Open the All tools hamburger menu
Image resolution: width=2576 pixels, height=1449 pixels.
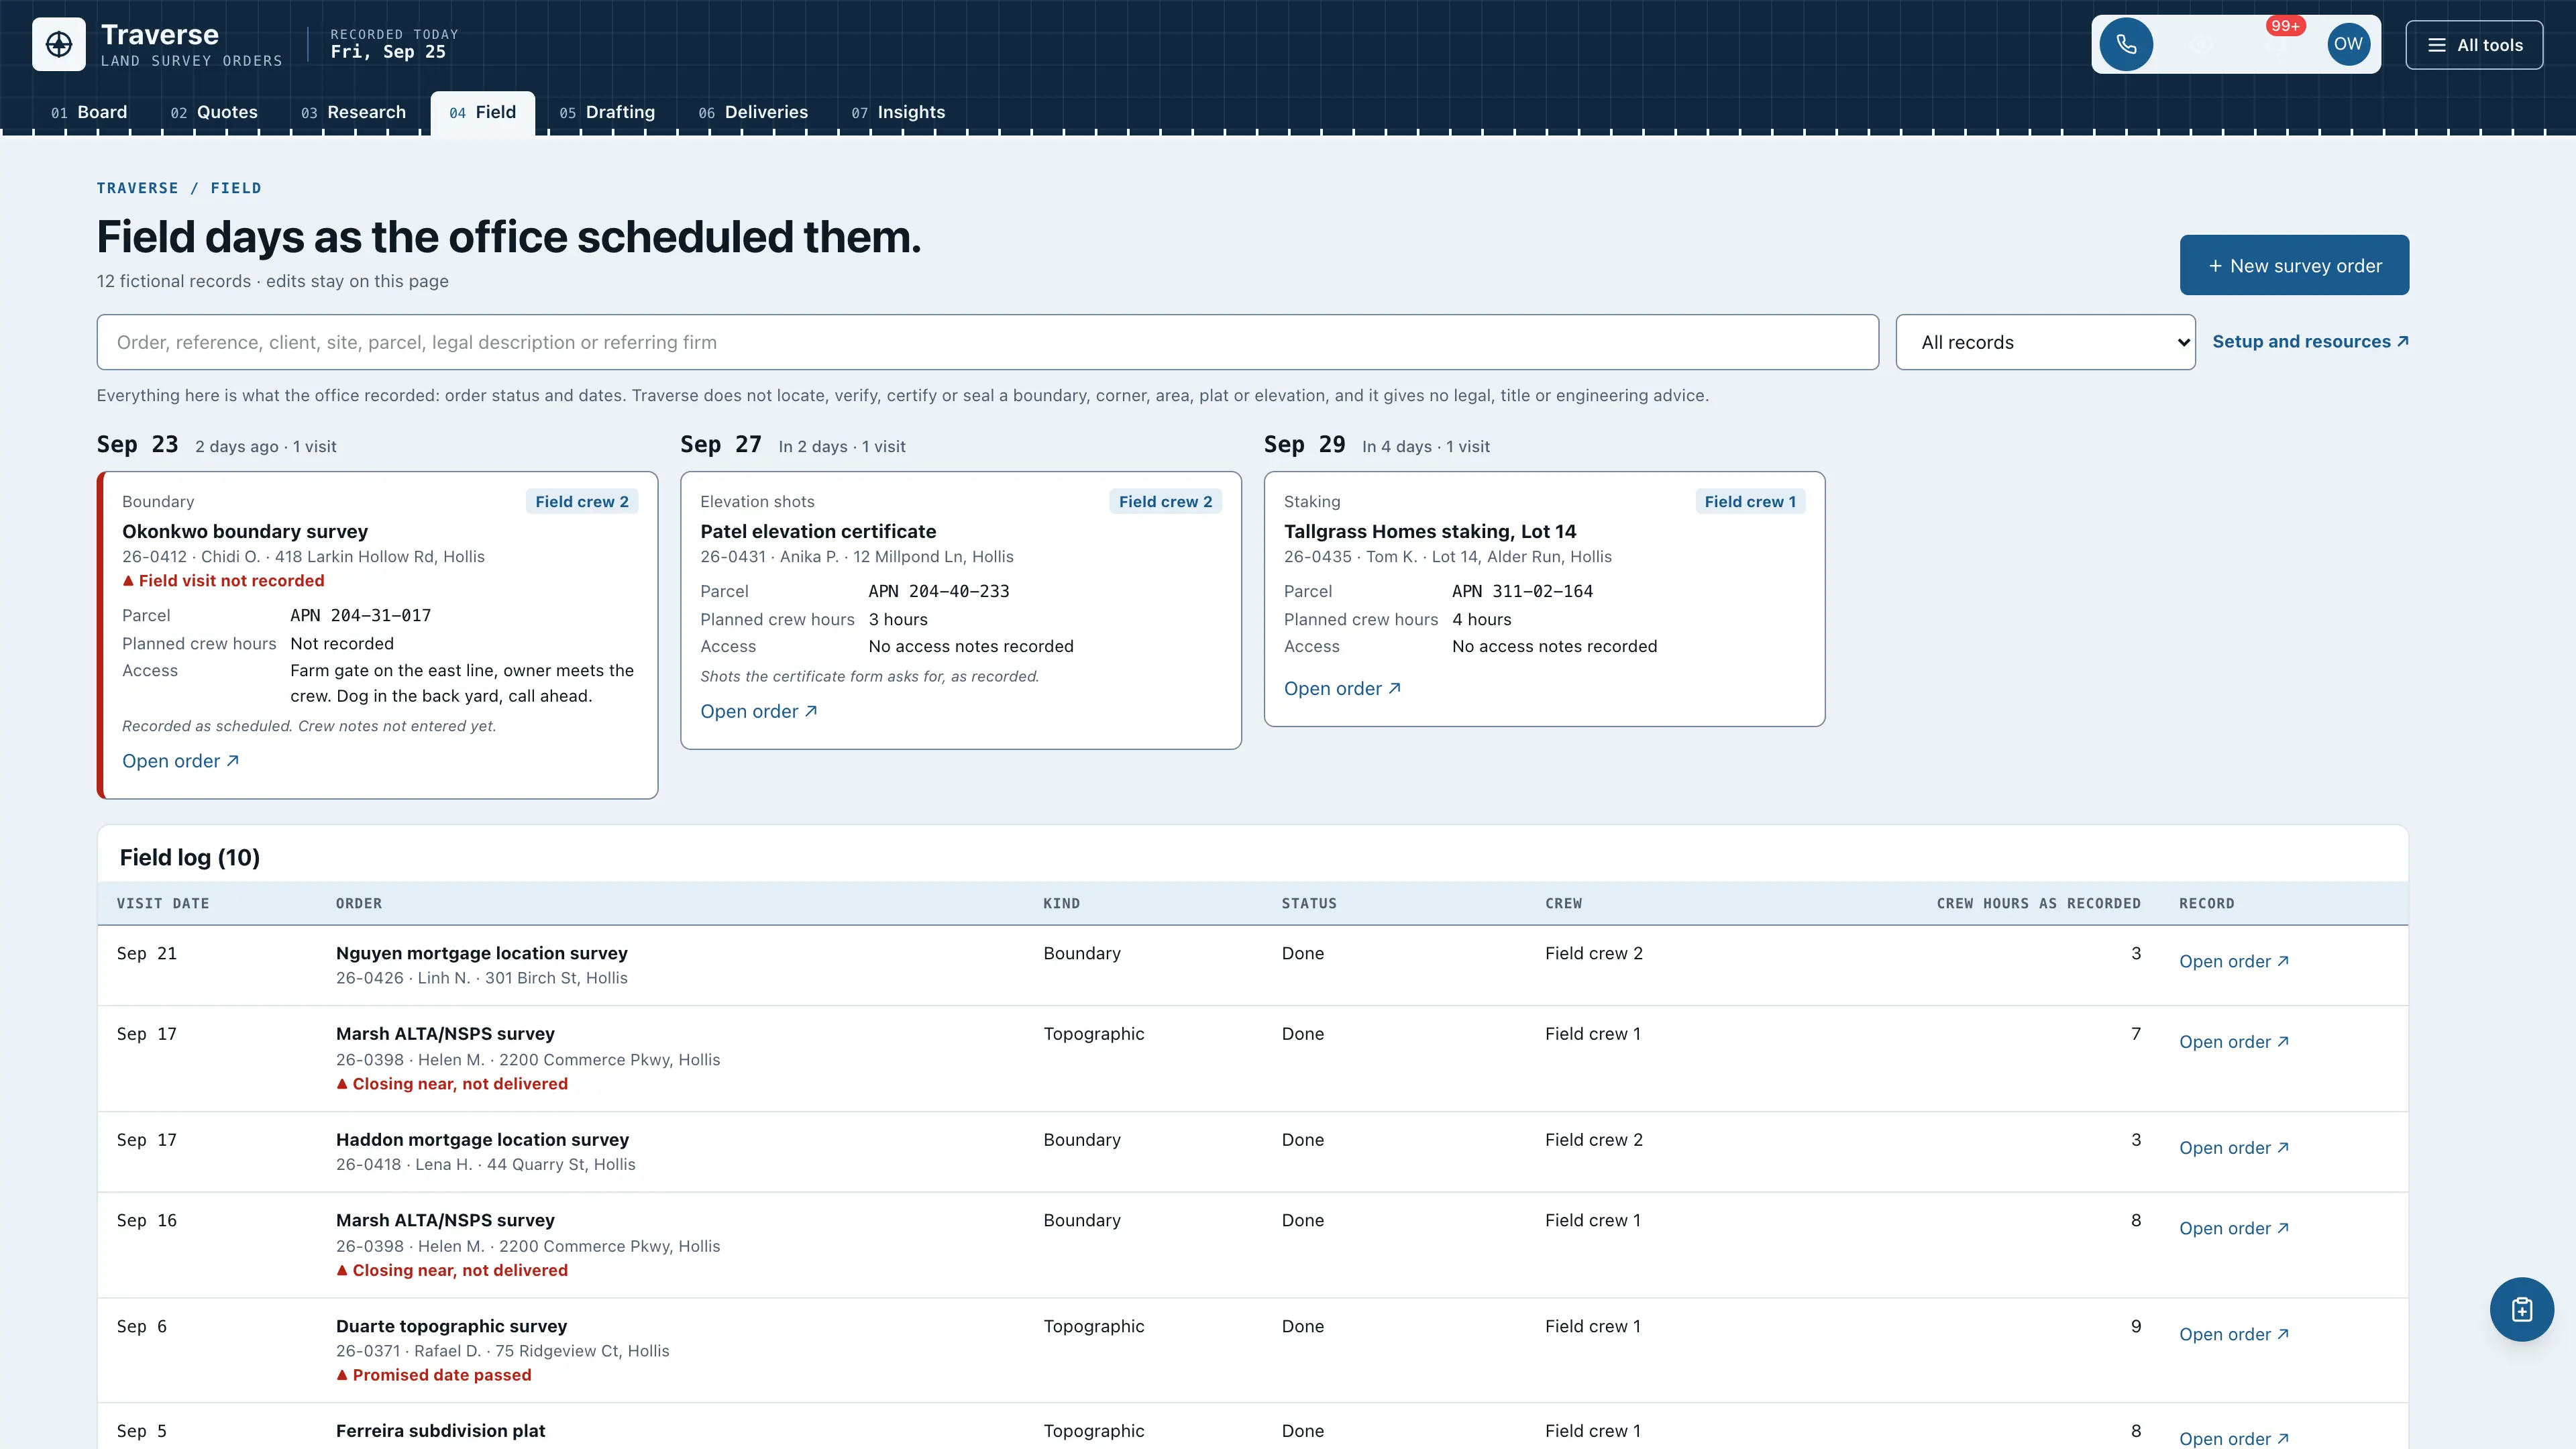tap(2474, 45)
